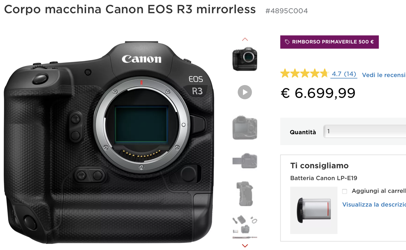Click the star rating icons
This screenshot has width=406, height=250.
[x=304, y=74]
